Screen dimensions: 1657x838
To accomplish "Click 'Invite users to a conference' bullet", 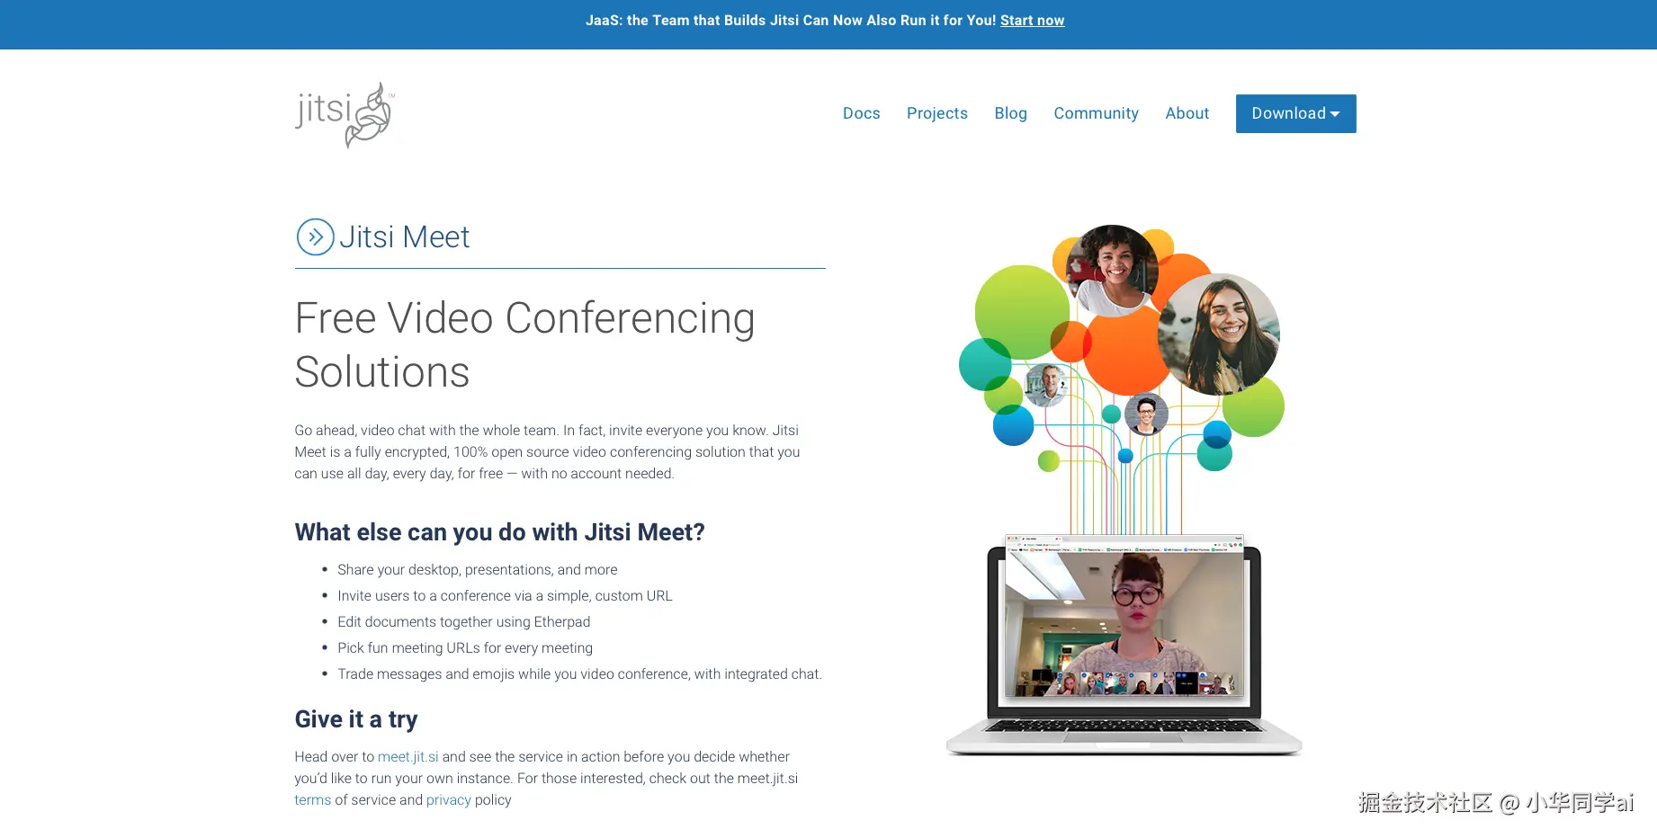I will click(505, 596).
